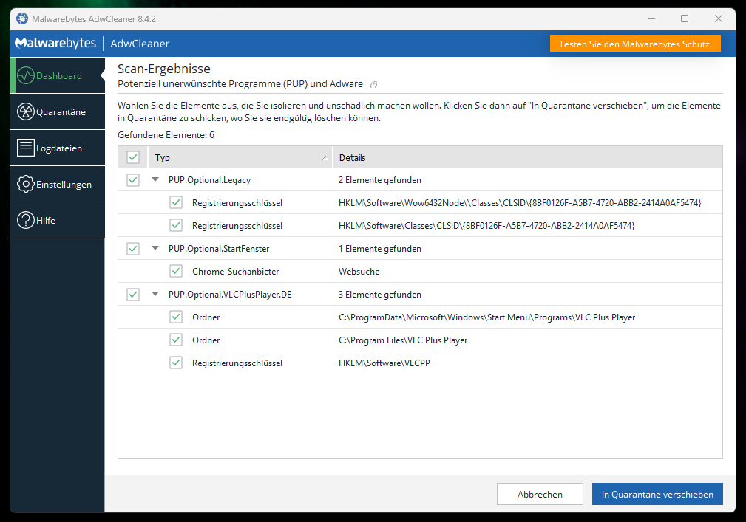Image resolution: width=746 pixels, height=522 pixels.
Task: Sort by the Typ column header
Action: point(240,157)
